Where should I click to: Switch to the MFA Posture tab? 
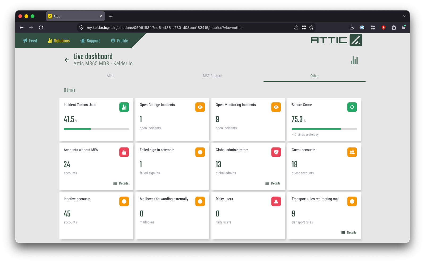(x=212, y=76)
